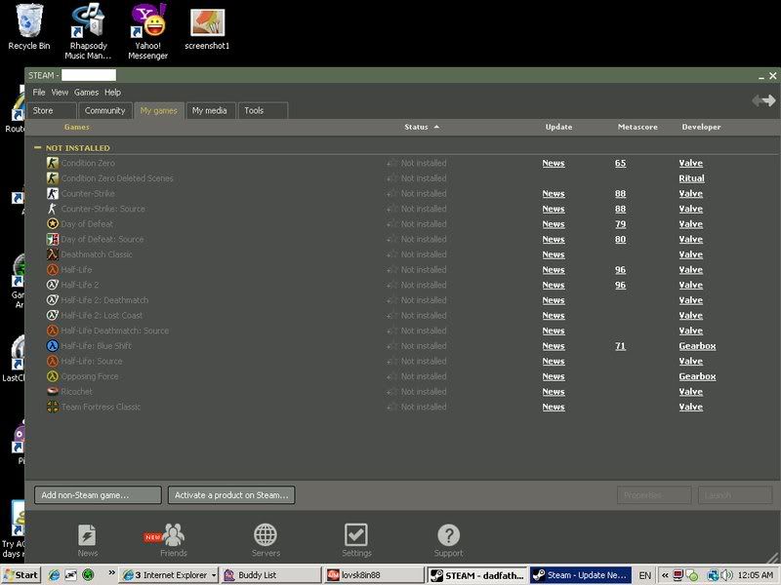Toggle favorite star for Ricochet

(x=392, y=392)
